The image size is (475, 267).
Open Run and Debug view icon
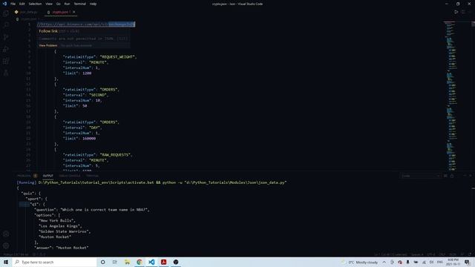6,49
